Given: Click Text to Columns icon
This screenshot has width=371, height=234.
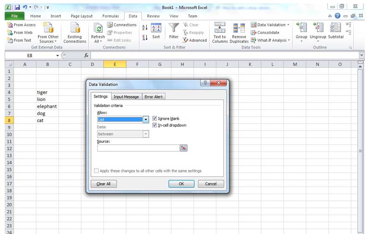Looking at the screenshot, I should pyautogui.click(x=220, y=28).
